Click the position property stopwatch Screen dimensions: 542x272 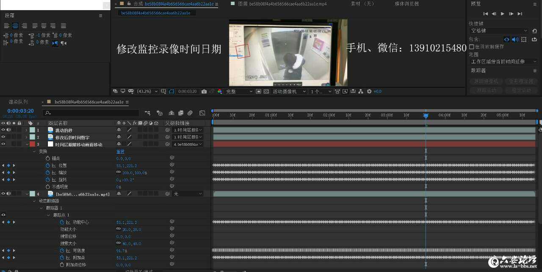pyautogui.click(x=48, y=166)
